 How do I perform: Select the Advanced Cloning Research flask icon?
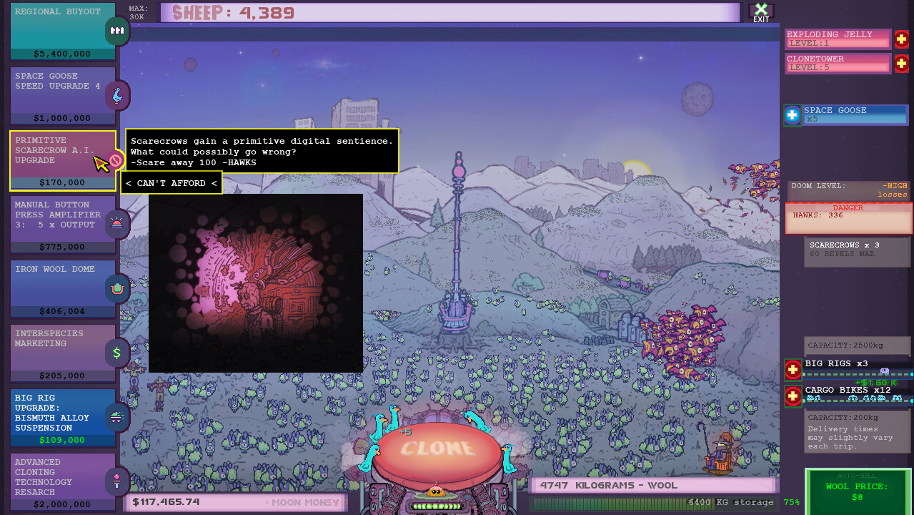(x=116, y=481)
